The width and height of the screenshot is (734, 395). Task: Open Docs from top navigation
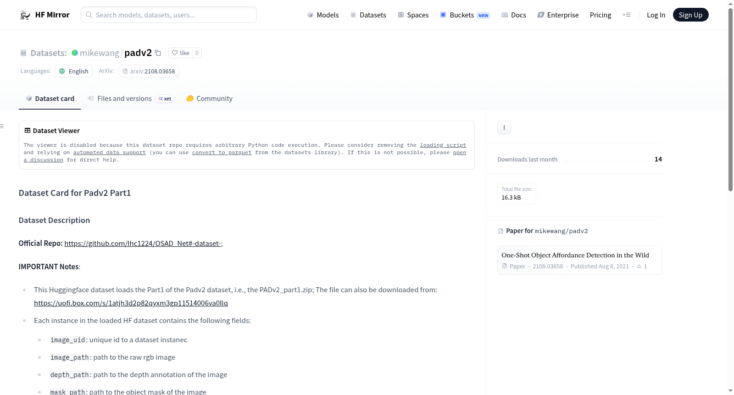[514, 15]
